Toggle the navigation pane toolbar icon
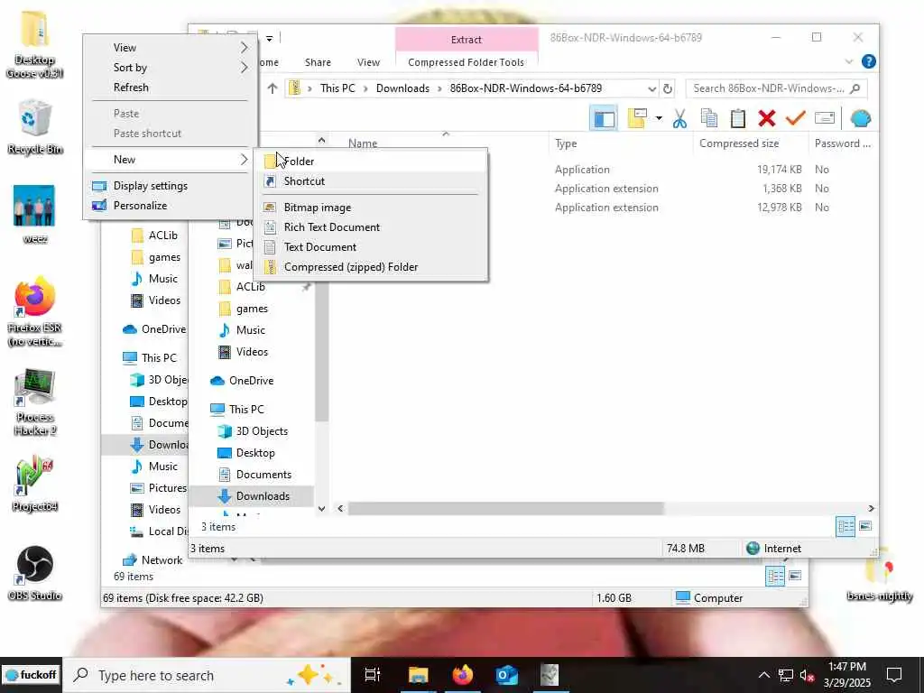924x693 pixels. coord(604,119)
